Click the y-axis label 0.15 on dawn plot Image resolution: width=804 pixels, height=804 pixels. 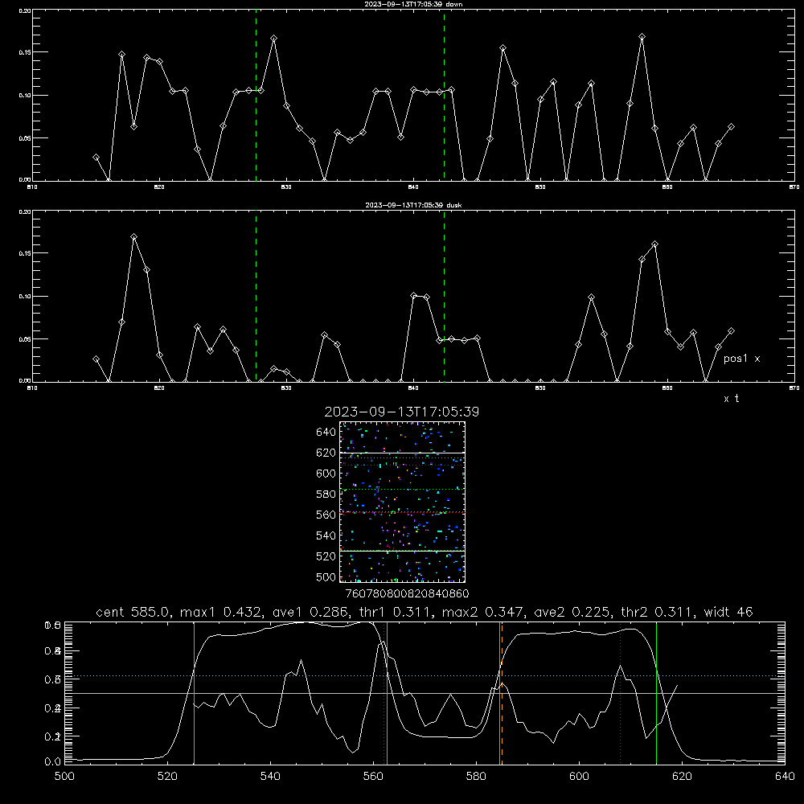[25, 52]
